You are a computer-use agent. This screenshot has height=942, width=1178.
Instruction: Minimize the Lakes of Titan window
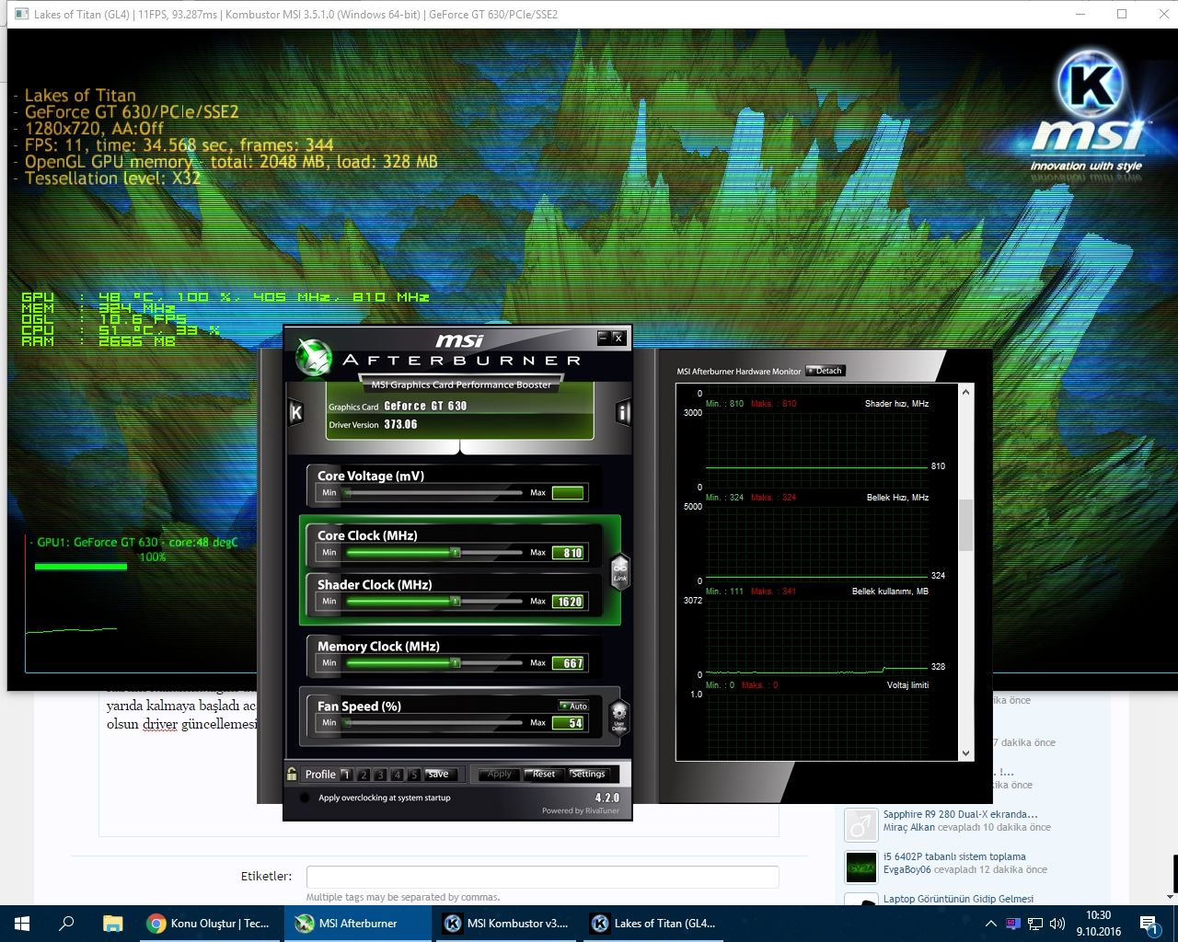point(1080,14)
